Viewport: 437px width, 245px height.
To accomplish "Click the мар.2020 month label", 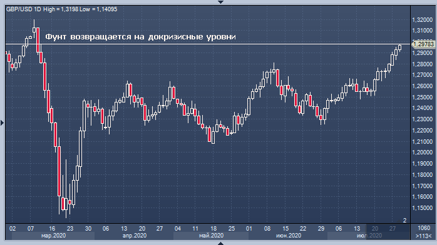I will 53,236.
